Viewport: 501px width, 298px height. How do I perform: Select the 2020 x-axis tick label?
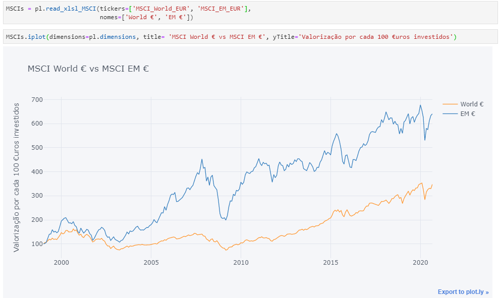point(420,262)
